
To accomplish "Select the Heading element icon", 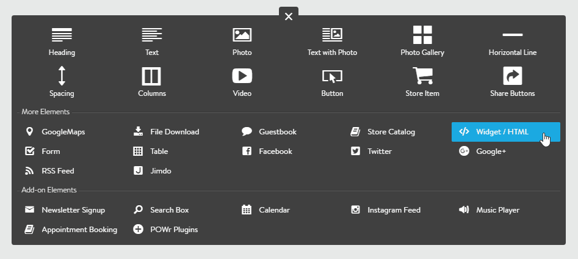I will coord(62,35).
